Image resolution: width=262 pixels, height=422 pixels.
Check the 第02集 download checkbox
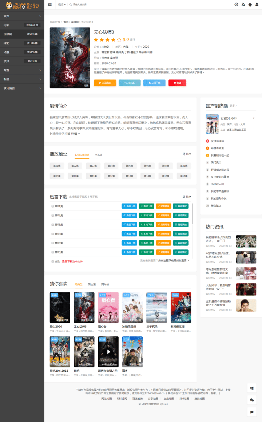(x=53, y=215)
